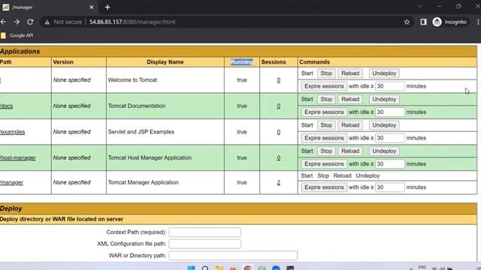Image resolution: width=481 pixels, height=270 pixels.
Task: Reload the Tomcat manager page
Action: pyautogui.click(x=30, y=22)
